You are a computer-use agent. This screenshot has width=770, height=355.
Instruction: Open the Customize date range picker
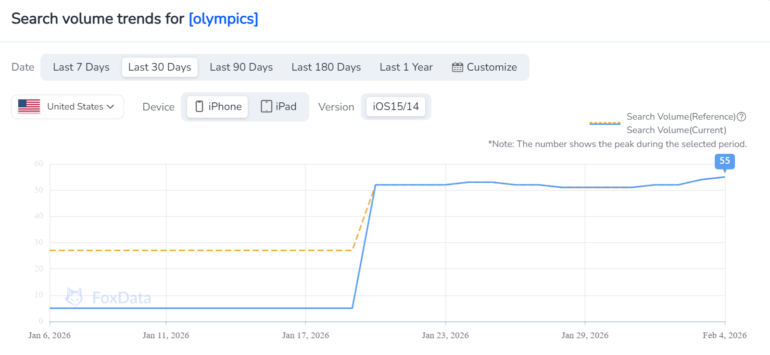[485, 67]
